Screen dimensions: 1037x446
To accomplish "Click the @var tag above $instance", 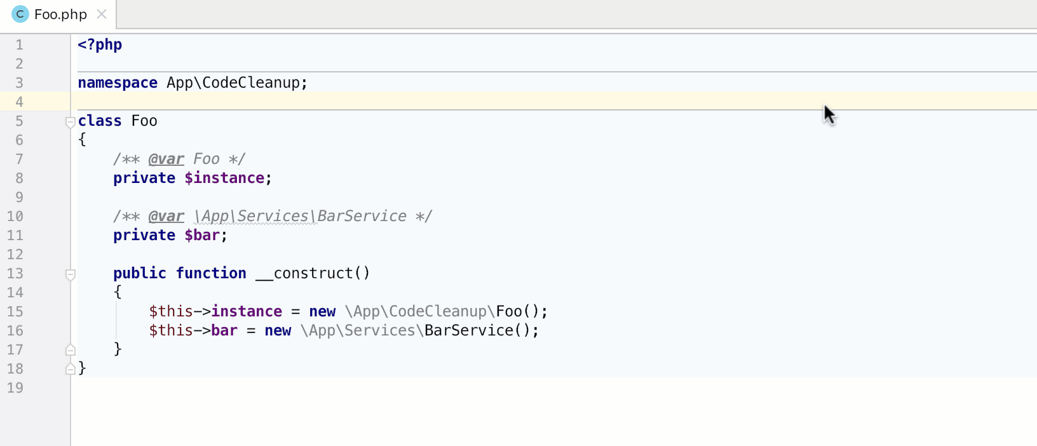I will point(166,159).
